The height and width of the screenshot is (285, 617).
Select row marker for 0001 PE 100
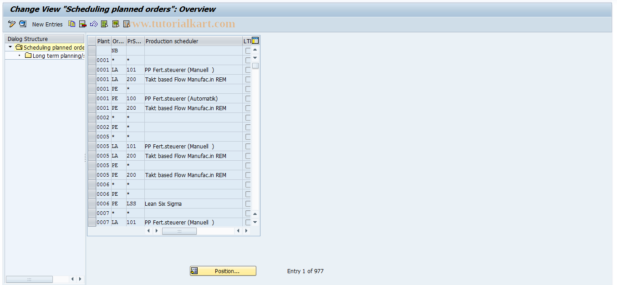pyautogui.click(x=92, y=98)
